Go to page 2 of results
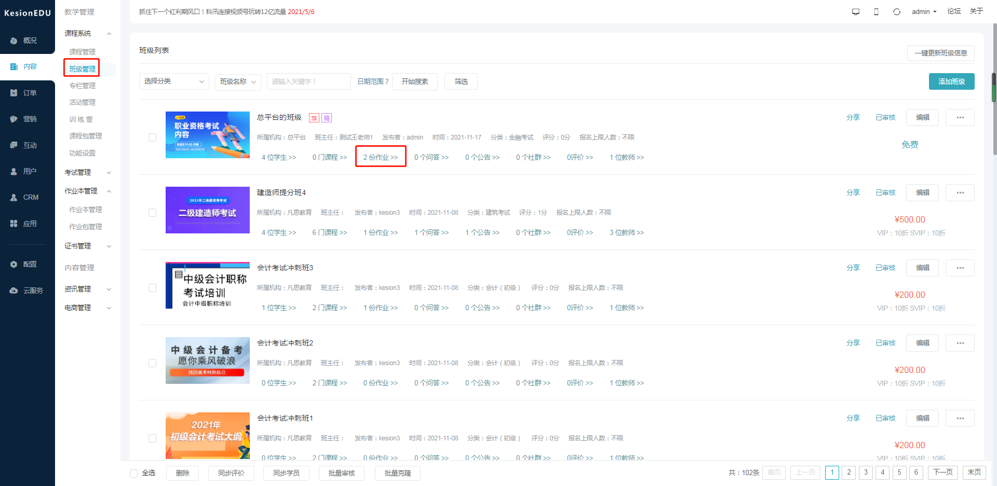997x486 pixels. coord(849,472)
